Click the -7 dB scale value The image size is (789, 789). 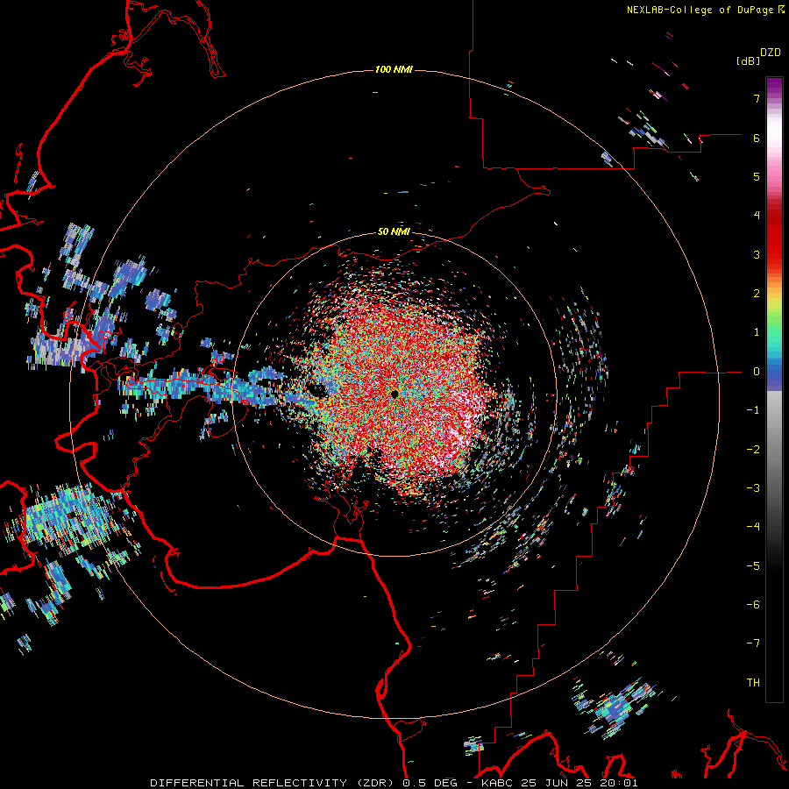(753, 643)
